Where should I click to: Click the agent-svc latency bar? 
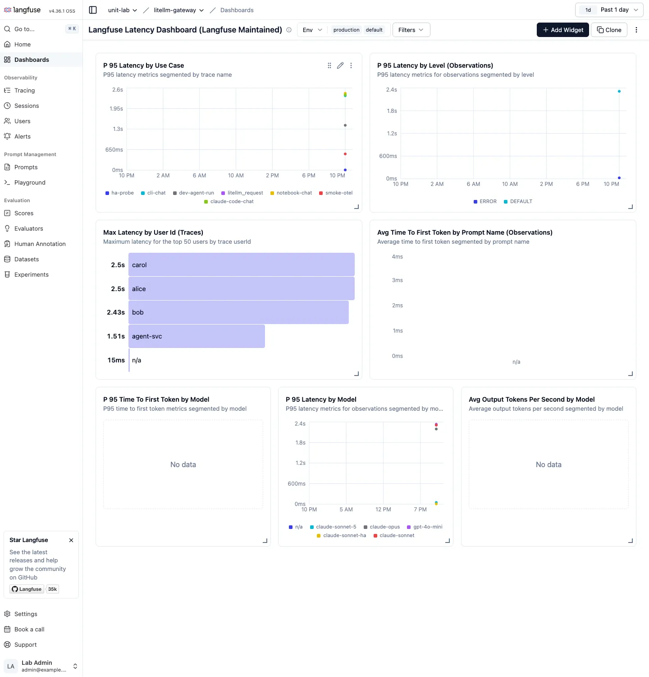(197, 336)
